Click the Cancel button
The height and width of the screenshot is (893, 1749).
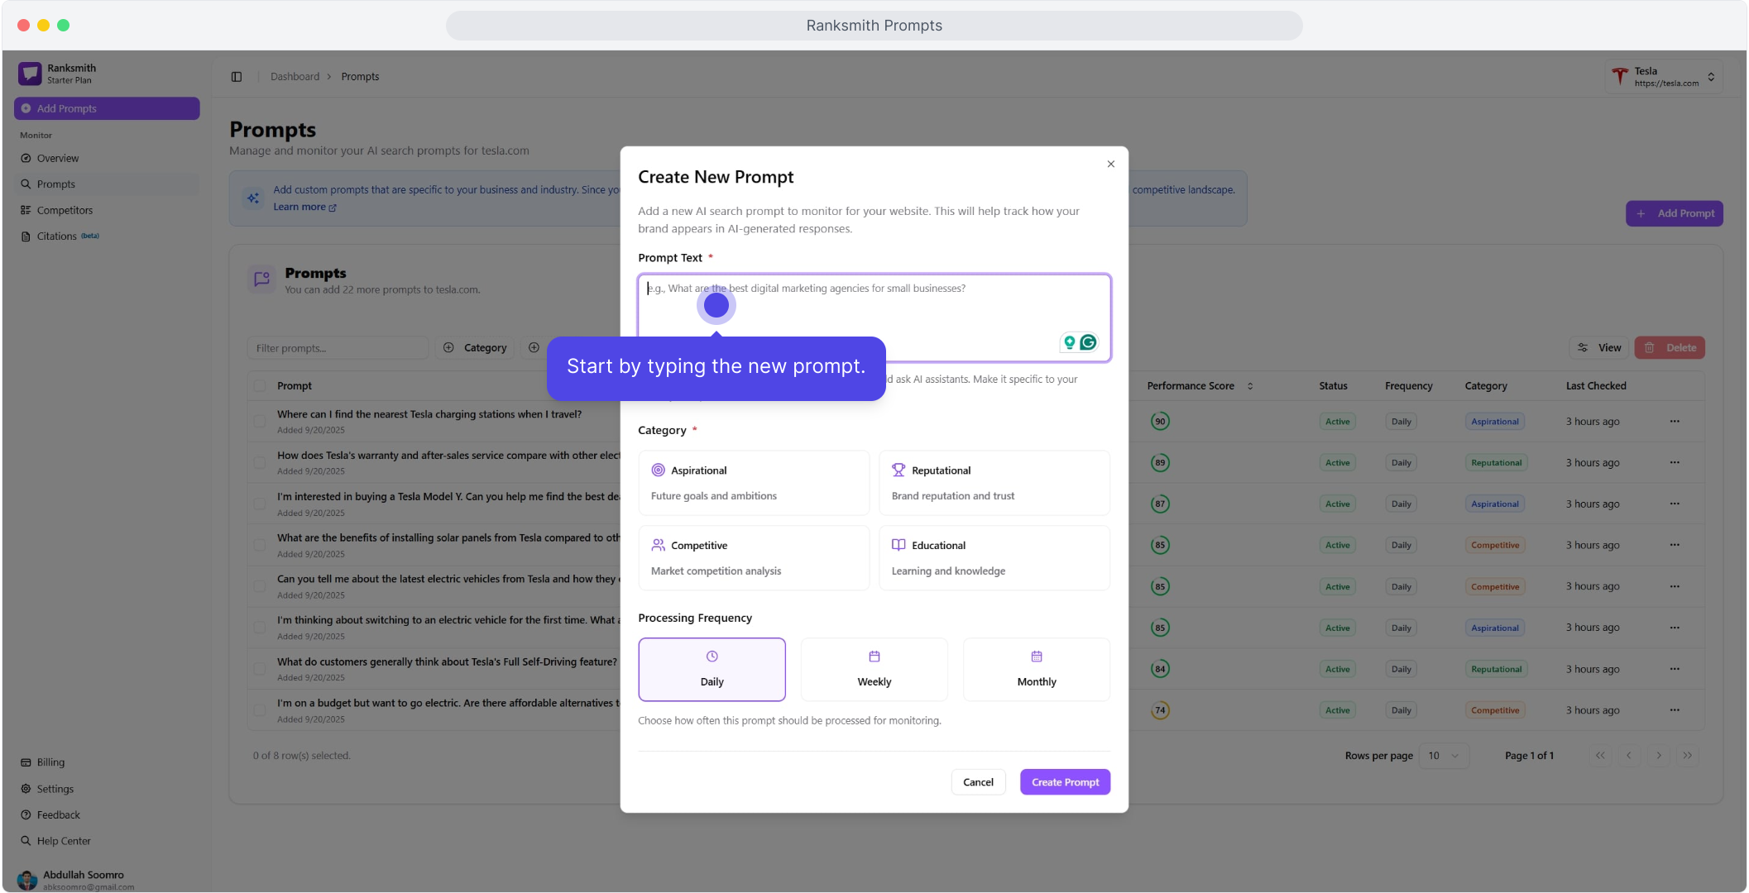[x=978, y=782]
